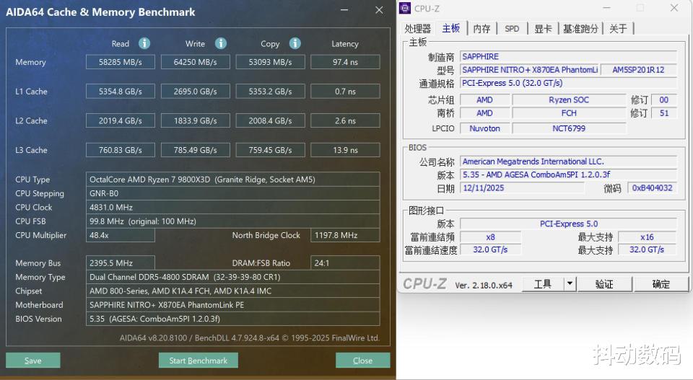Viewport: 693px width, 380px height.
Task: Click the Read info icon
Action: [144, 43]
